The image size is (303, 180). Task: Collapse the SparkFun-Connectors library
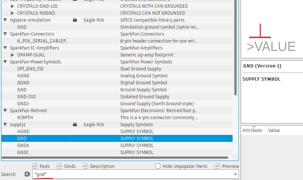(5, 34)
